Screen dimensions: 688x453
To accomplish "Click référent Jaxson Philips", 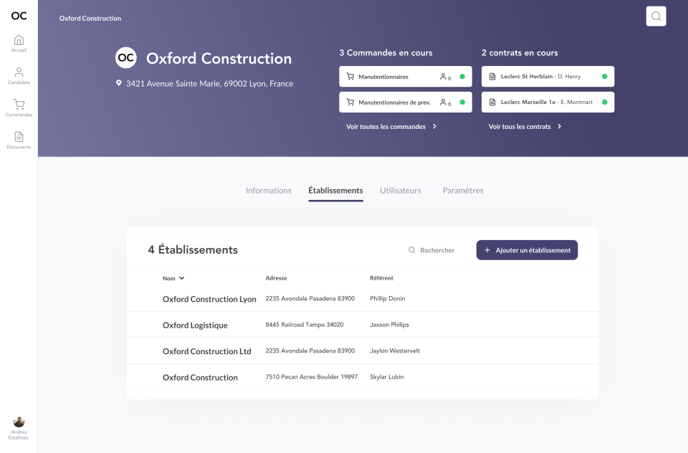I will [x=389, y=325].
